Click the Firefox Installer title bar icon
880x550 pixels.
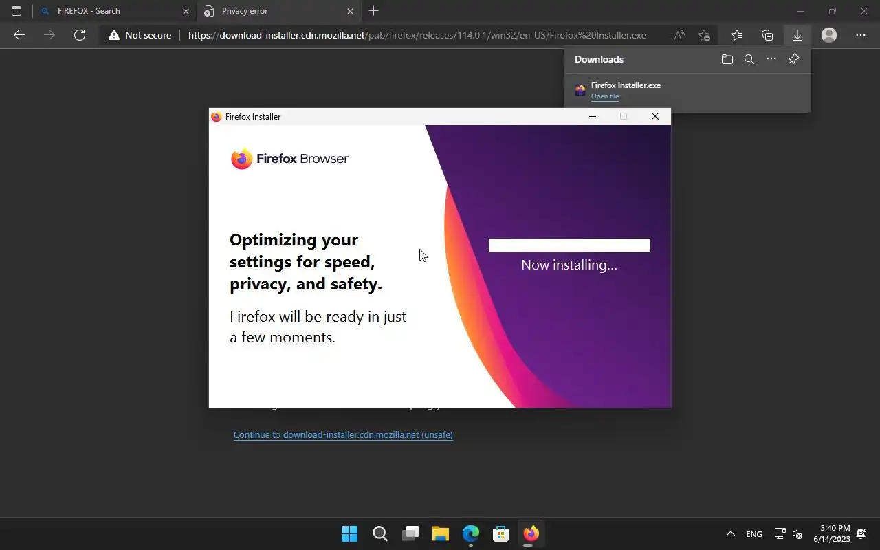click(x=217, y=117)
